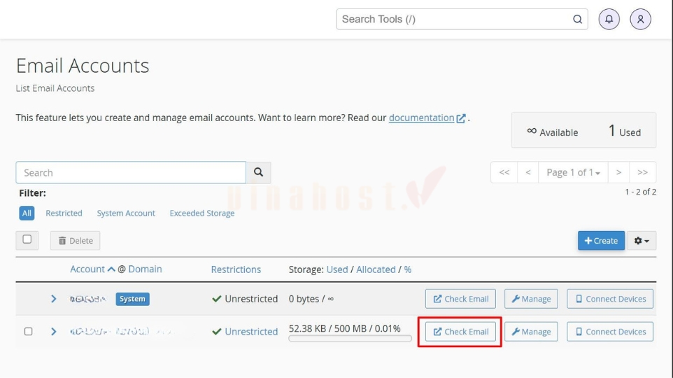Sort by storage % link
This screenshot has width=673, height=378.
pyautogui.click(x=408, y=269)
